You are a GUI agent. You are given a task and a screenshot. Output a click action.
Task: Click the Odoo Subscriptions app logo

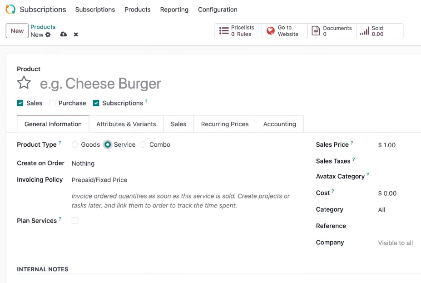10,10
